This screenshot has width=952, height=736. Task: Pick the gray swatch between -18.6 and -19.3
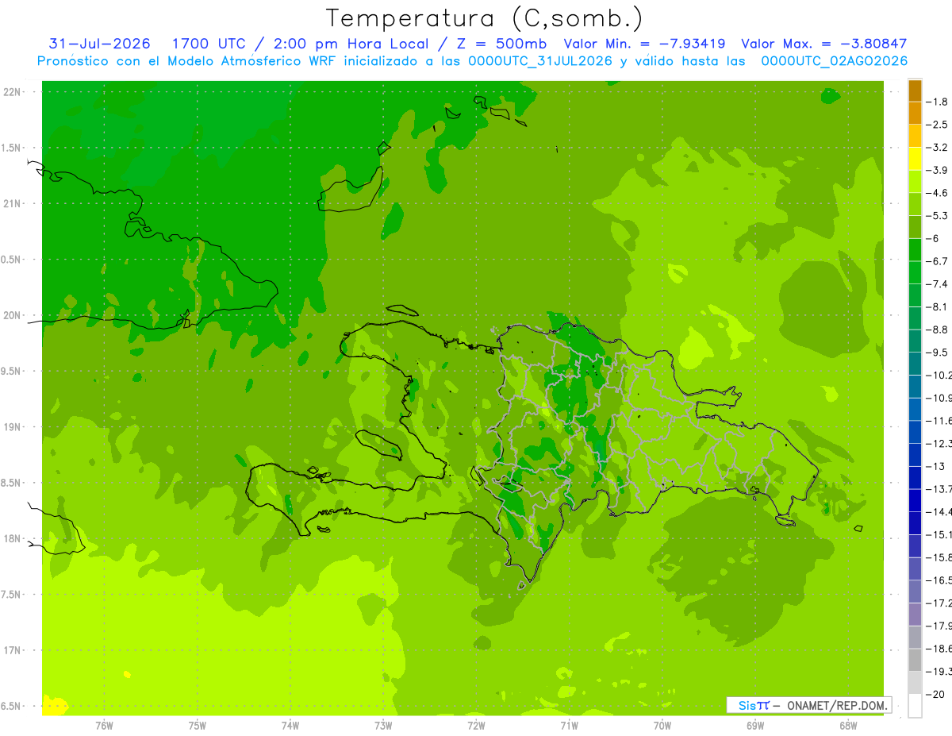coord(915,660)
